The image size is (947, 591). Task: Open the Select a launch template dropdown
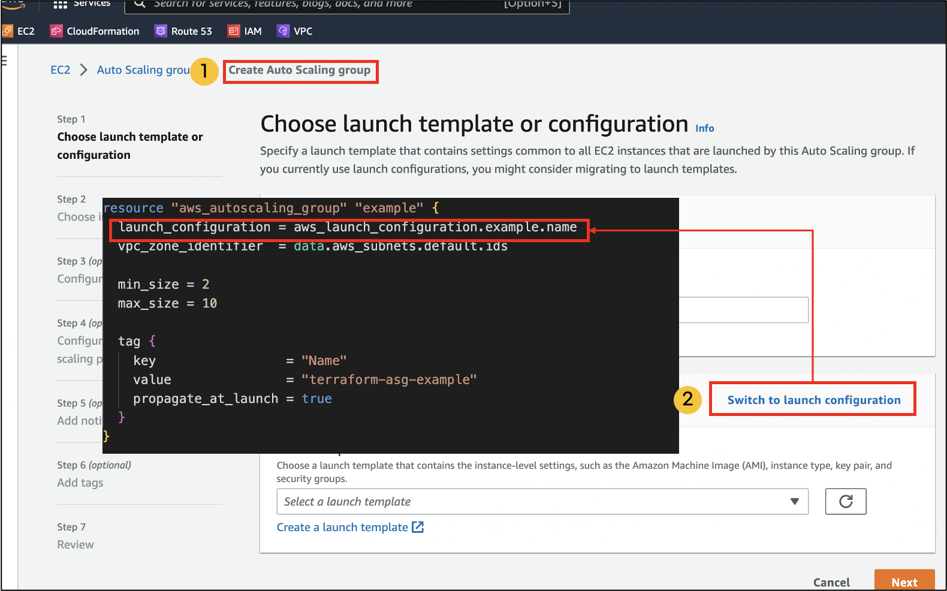[542, 502]
